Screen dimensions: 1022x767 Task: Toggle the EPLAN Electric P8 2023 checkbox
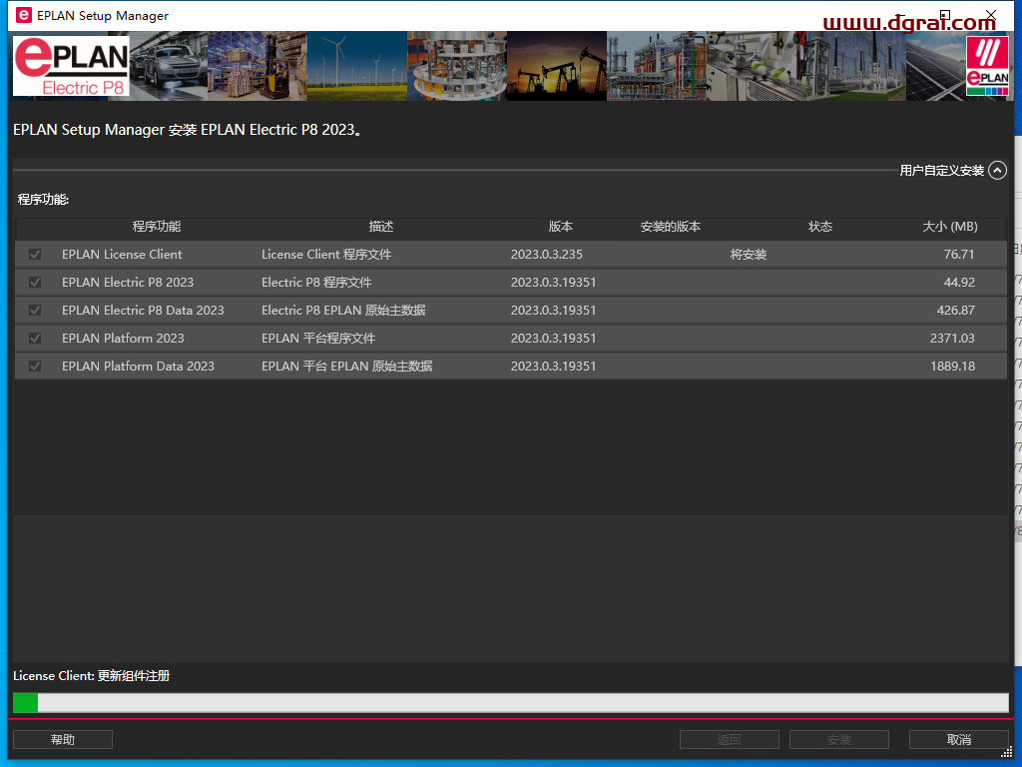[35, 283]
